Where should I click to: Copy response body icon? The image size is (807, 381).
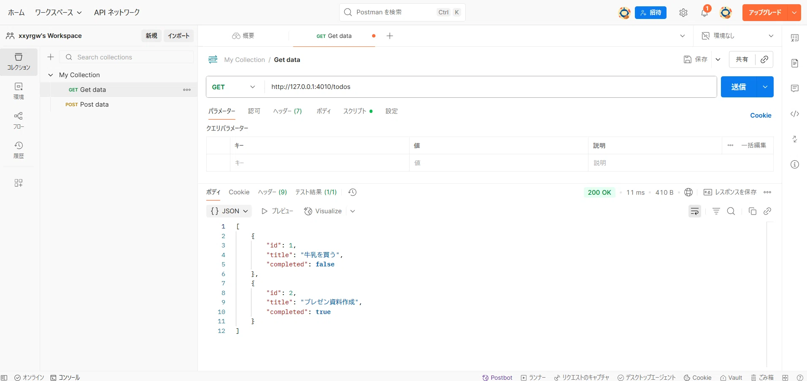point(752,211)
